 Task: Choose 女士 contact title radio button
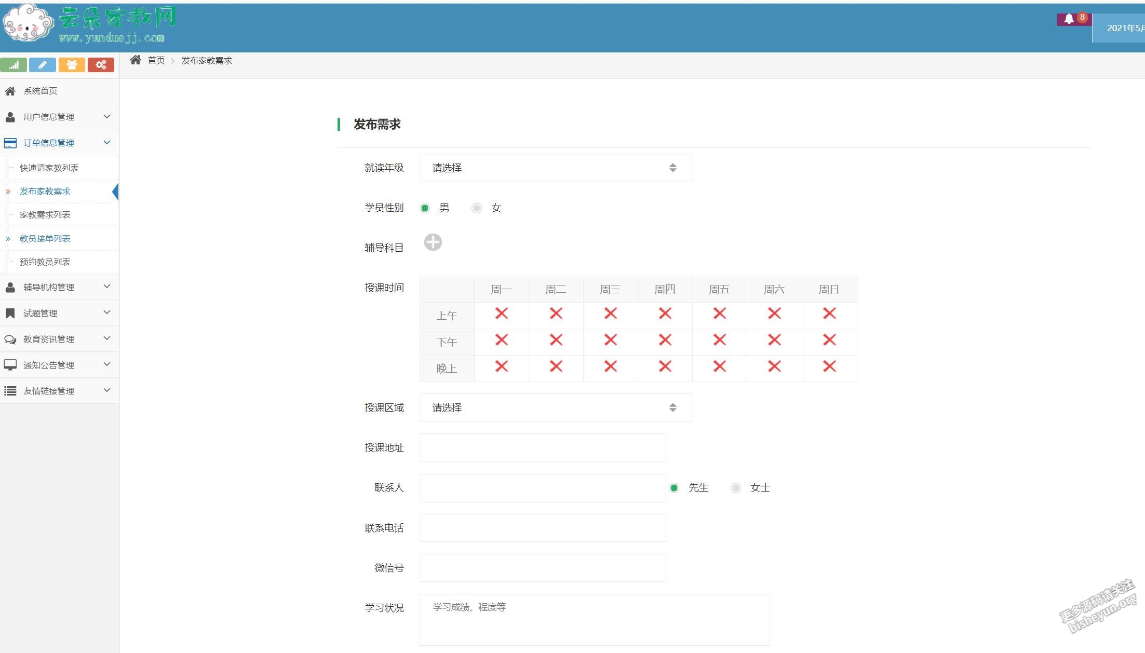pos(735,488)
